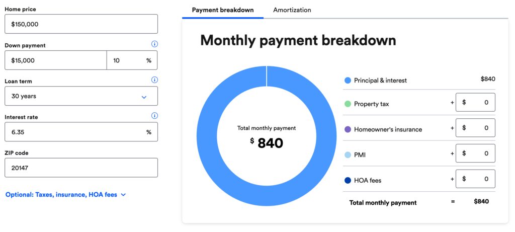Select the Payment breakdown tab
Viewport: 515px width, 232px height.
pyautogui.click(x=223, y=10)
